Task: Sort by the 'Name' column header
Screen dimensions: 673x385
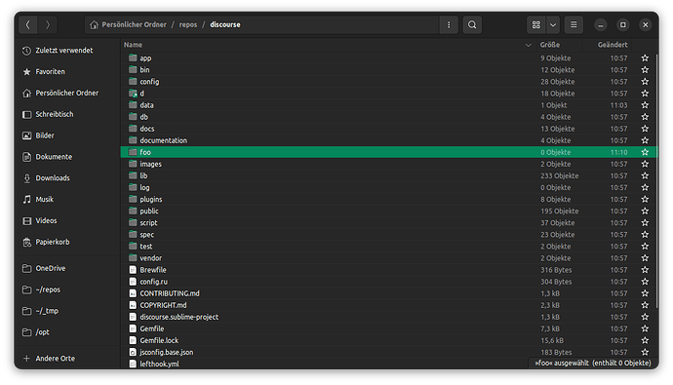Action: 133,45
